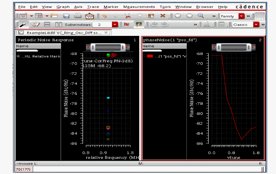Click the Save floppy disk icon
The width and height of the screenshot is (276, 174).
click(x=66, y=16)
